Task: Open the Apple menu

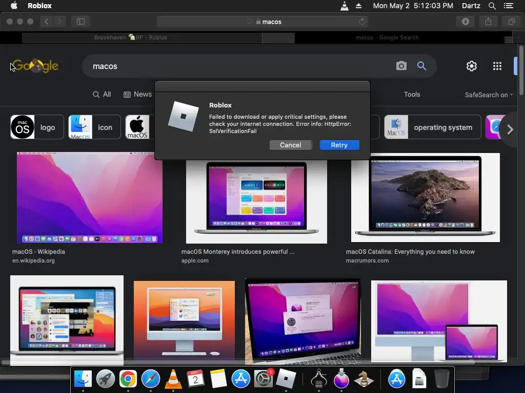Action: point(14,6)
